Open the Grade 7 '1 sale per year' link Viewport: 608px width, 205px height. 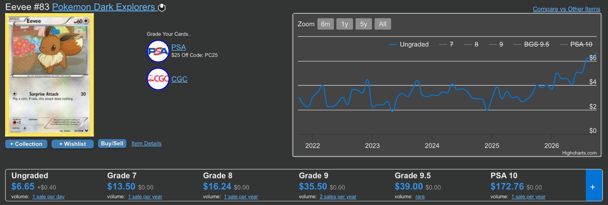[145, 197]
